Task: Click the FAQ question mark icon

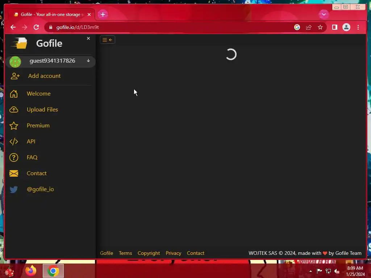Action: coord(14,157)
